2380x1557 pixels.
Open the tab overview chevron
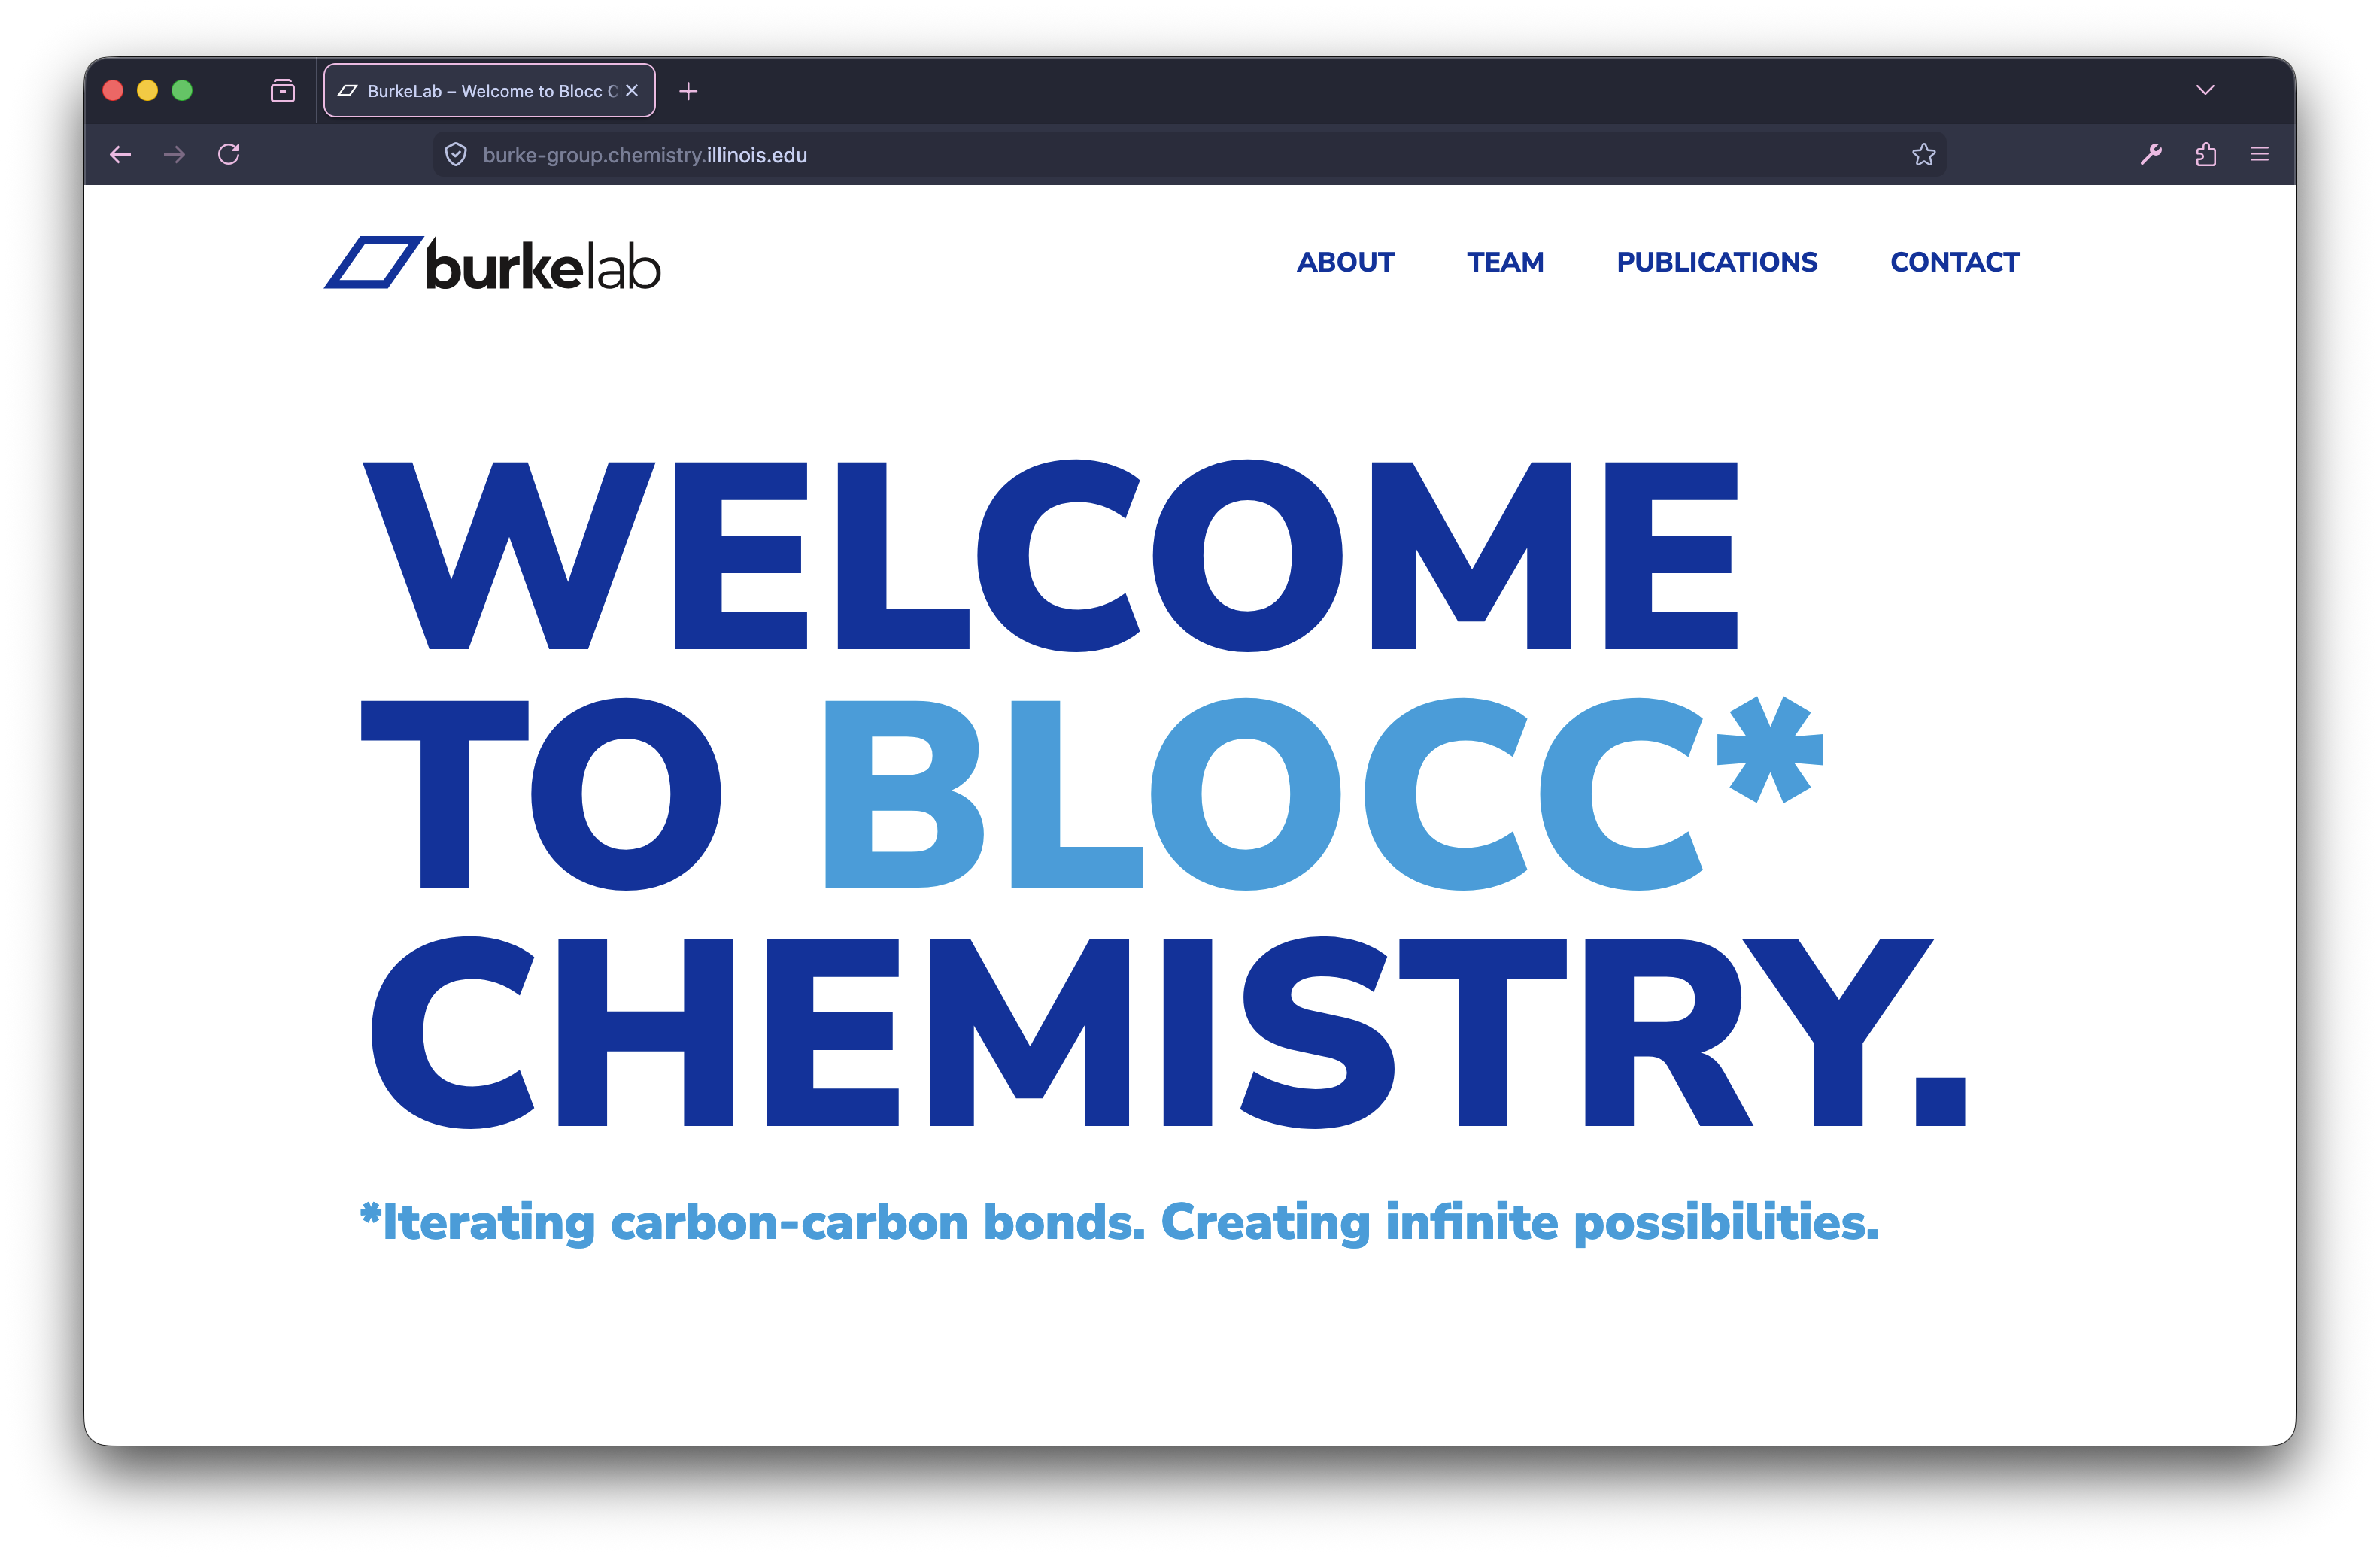2203,90
